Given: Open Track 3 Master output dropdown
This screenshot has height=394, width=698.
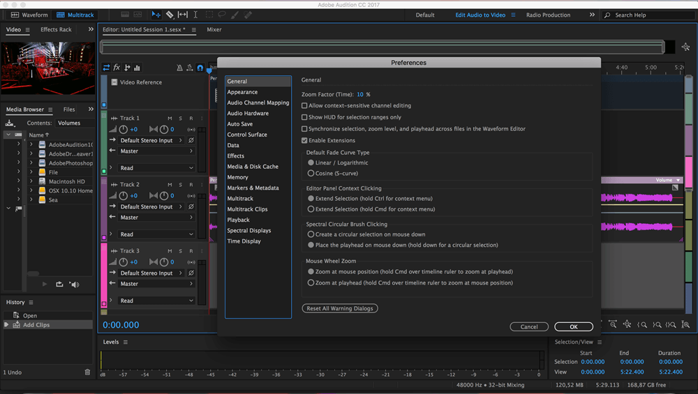Looking at the screenshot, I should click(156, 284).
